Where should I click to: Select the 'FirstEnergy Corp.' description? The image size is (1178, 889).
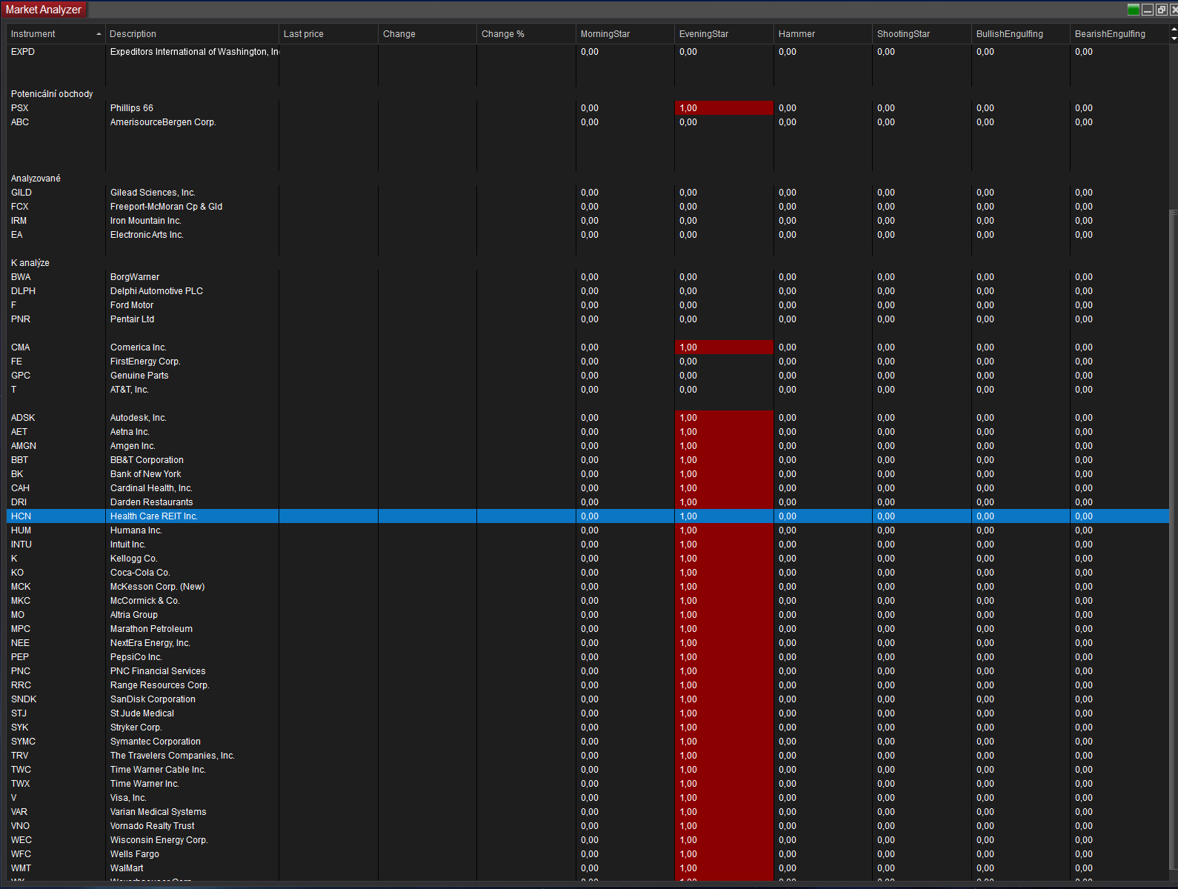tap(145, 362)
